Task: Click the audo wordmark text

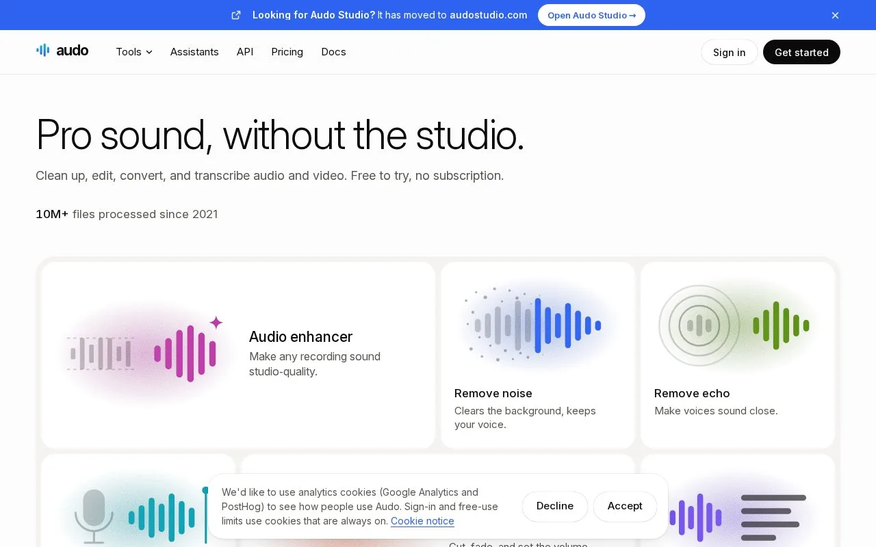Action: (x=72, y=51)
